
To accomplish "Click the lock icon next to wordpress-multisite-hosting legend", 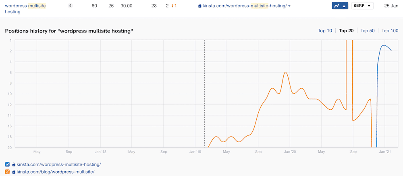I will (14, 164).
